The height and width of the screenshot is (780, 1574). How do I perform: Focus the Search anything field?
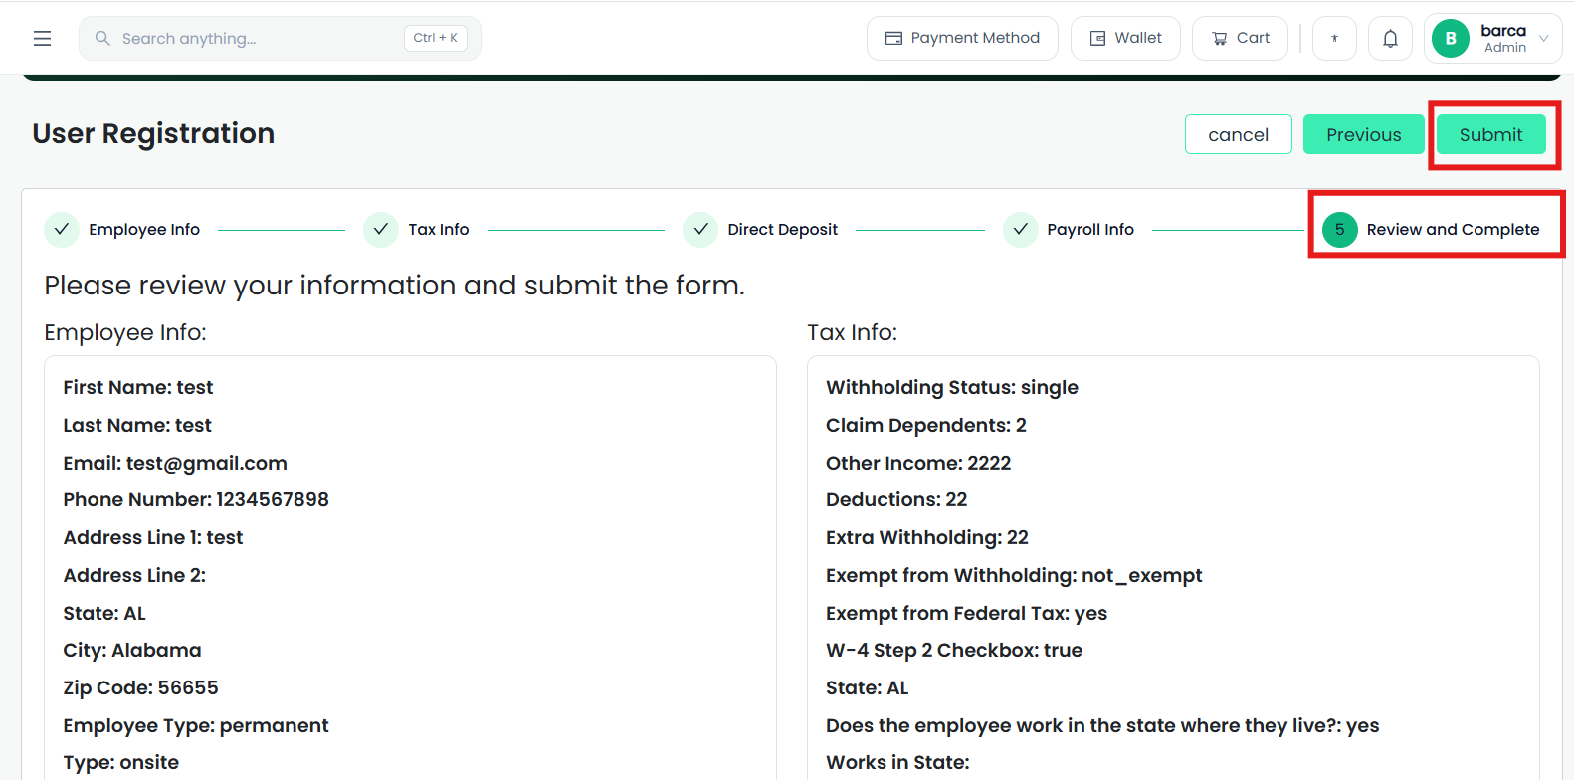coord(280,39)
